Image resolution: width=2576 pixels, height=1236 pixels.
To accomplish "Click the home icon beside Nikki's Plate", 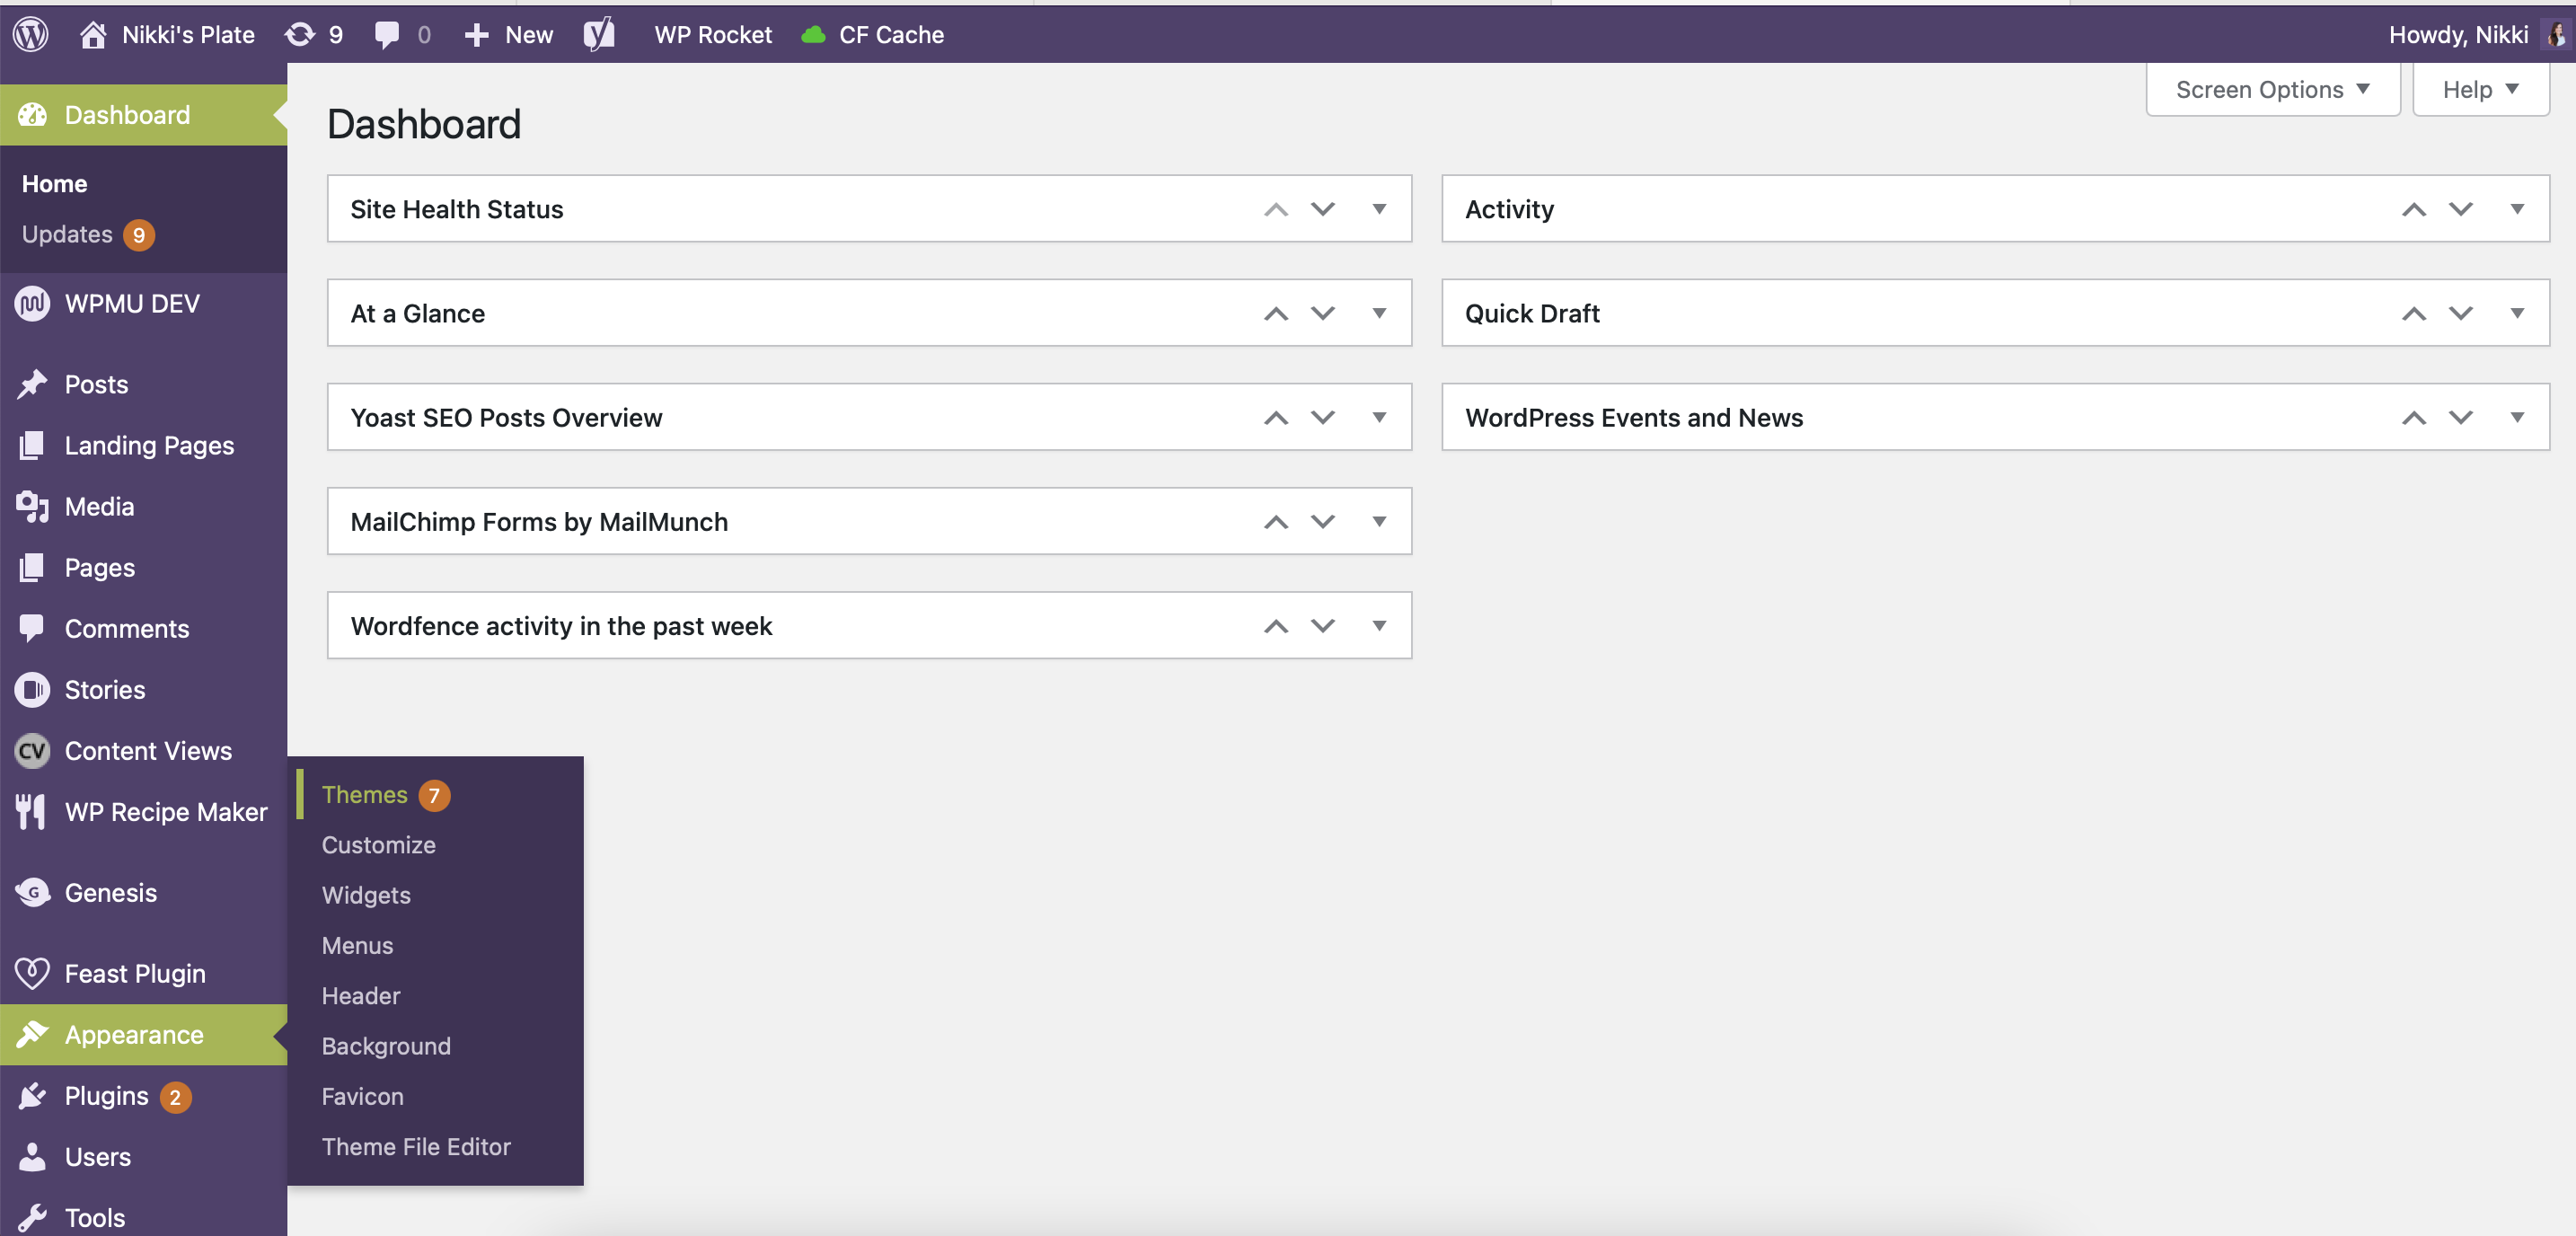I will click(93, 35).
